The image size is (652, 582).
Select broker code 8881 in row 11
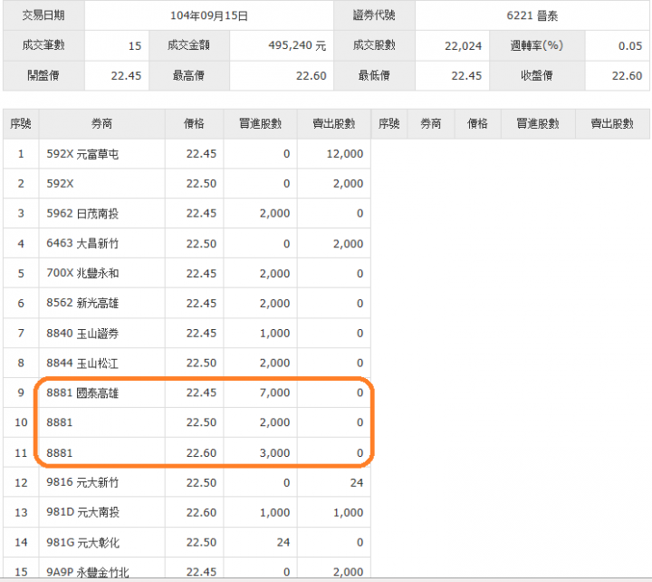point(60,453)
